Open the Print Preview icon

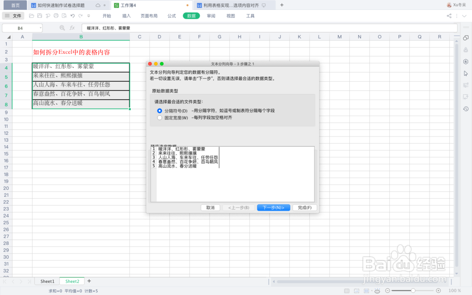[64, 16]
